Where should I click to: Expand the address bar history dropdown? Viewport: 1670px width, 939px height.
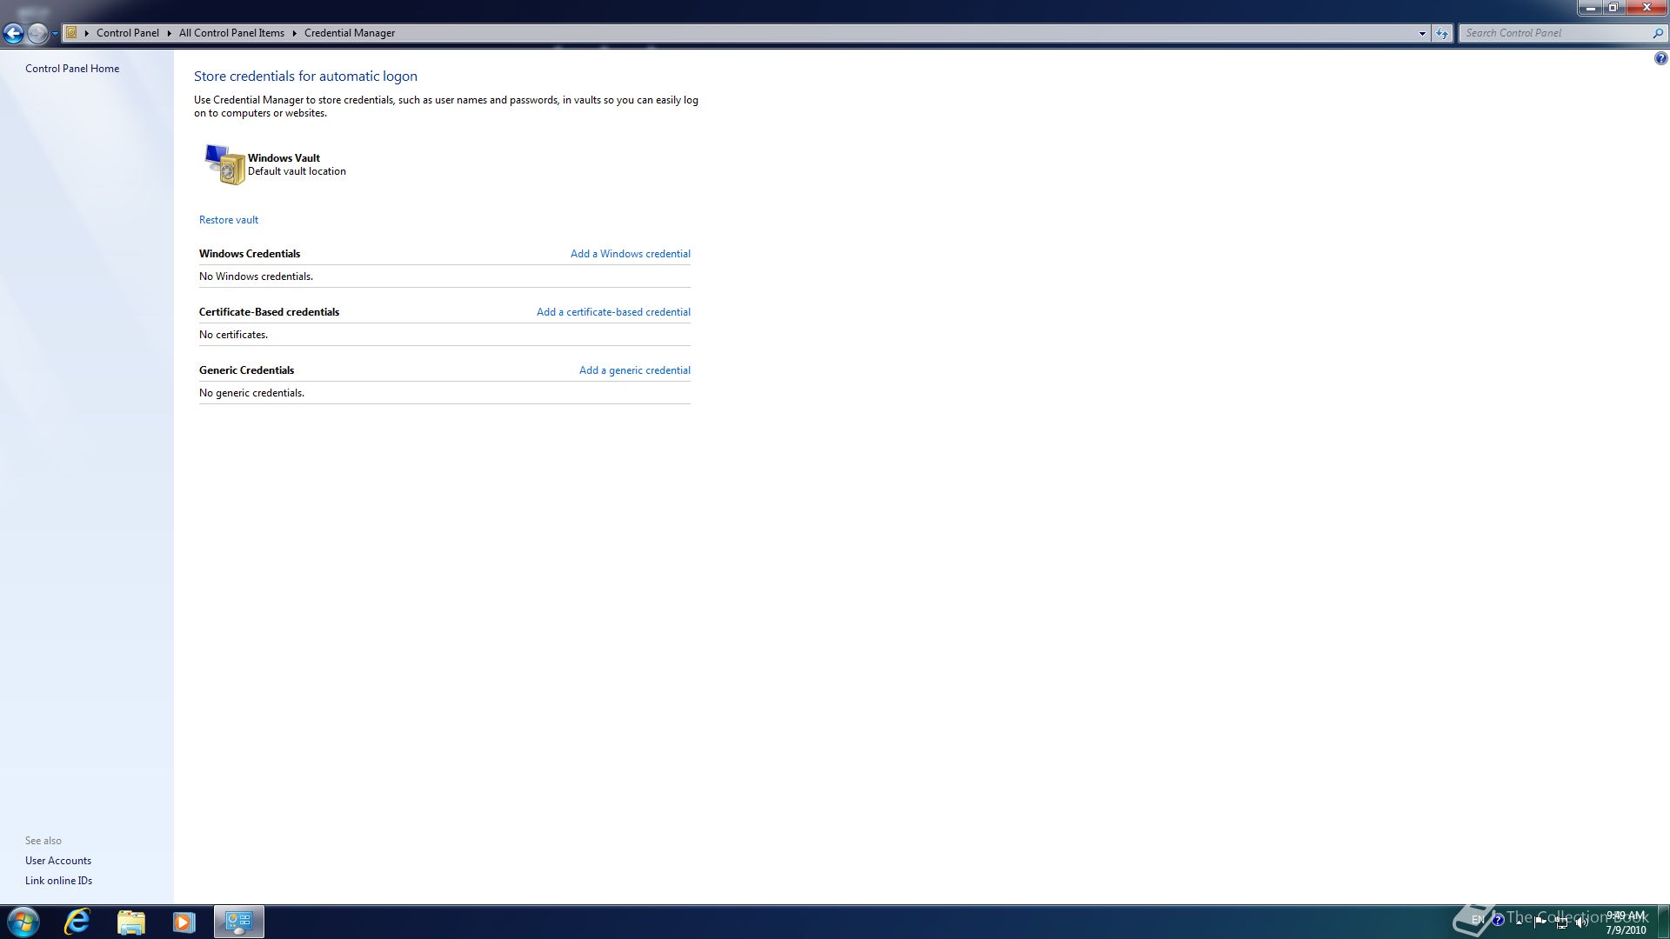click(1422, 33)
